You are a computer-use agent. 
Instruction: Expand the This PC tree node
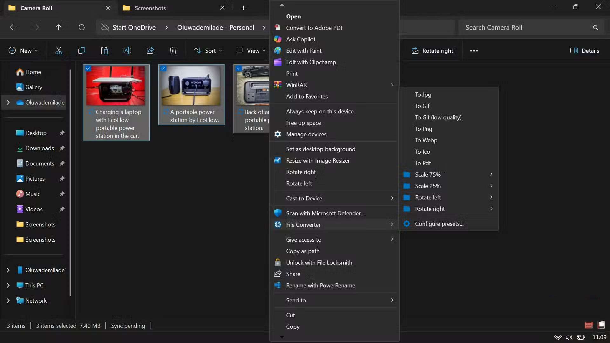click(x=8, y=285)
